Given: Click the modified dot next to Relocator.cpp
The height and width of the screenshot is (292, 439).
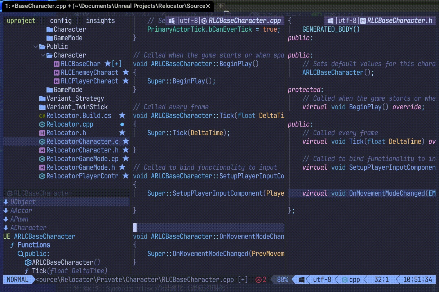Looking at the screenshot, I should coord(122,124).
